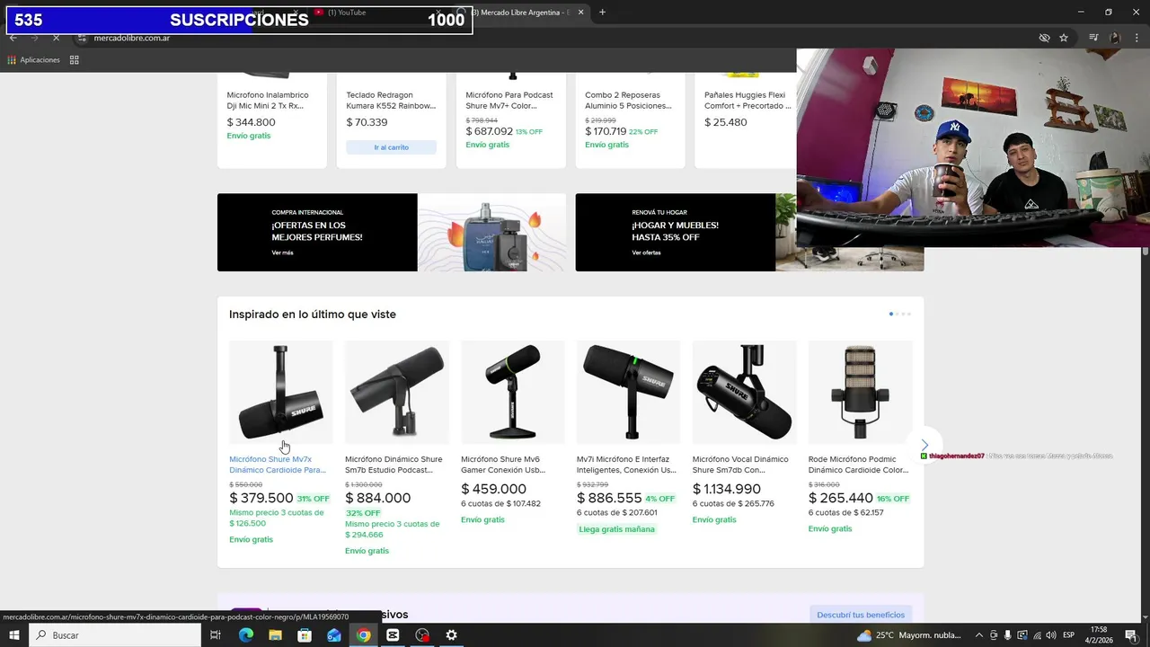Open Micrófono Para Podcast Shure Mv7+ listing
1150x647 pixels.
[x=509, y=100]
